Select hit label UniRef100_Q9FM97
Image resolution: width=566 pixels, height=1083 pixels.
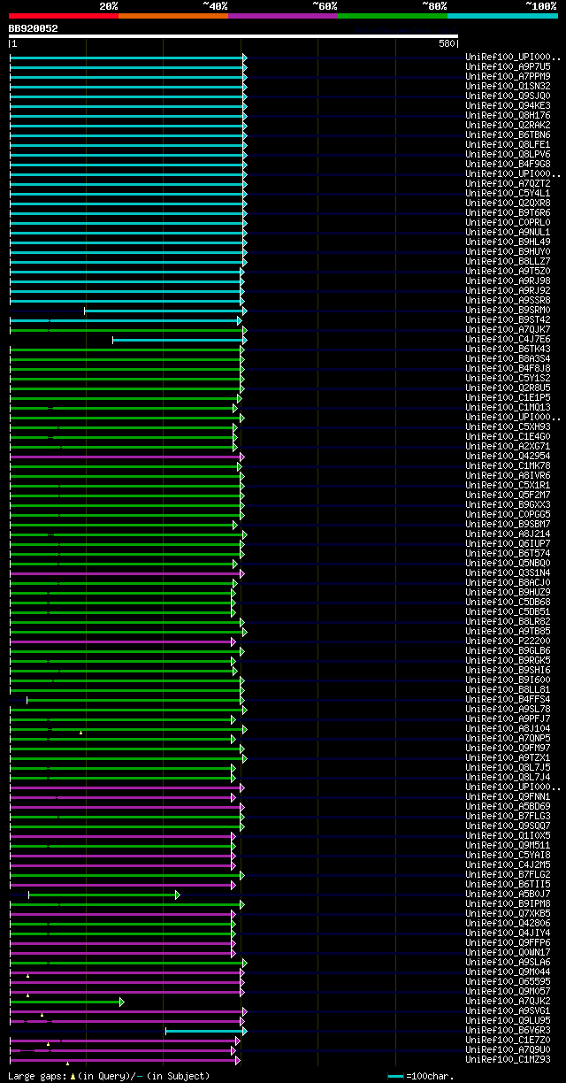click(x=508, y=748)
